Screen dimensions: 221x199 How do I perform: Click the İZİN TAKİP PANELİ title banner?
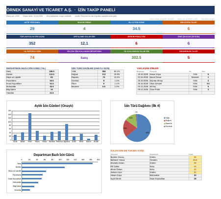click(x=110, y=10)
